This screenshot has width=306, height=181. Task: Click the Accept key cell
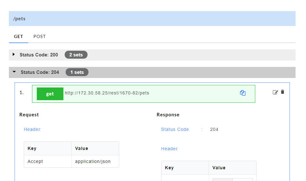pyautogui.click(x=48, y=161)
